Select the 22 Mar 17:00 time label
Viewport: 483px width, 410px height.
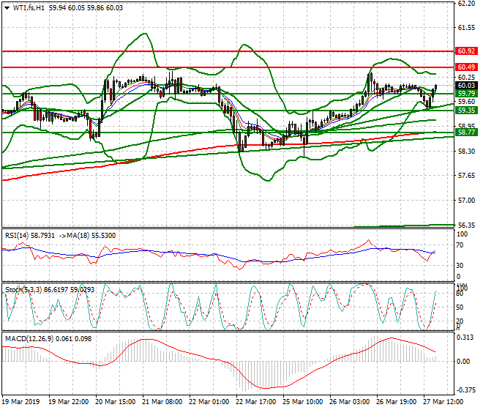[255, 402]
